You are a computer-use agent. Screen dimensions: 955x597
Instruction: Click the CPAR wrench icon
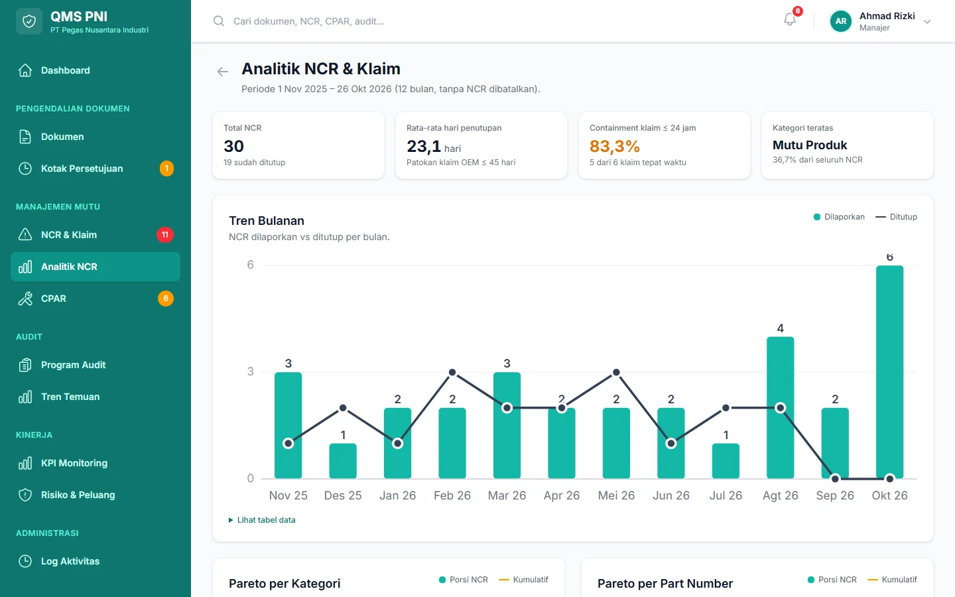(25, 298)
